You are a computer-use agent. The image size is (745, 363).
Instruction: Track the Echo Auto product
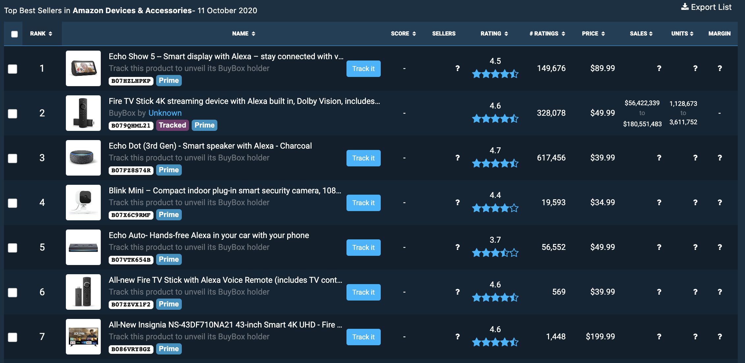[x=363, y=248]
